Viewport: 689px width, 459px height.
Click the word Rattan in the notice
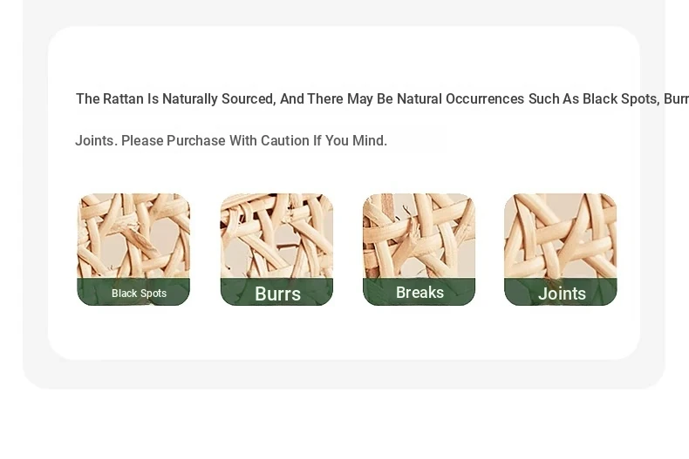123,98
